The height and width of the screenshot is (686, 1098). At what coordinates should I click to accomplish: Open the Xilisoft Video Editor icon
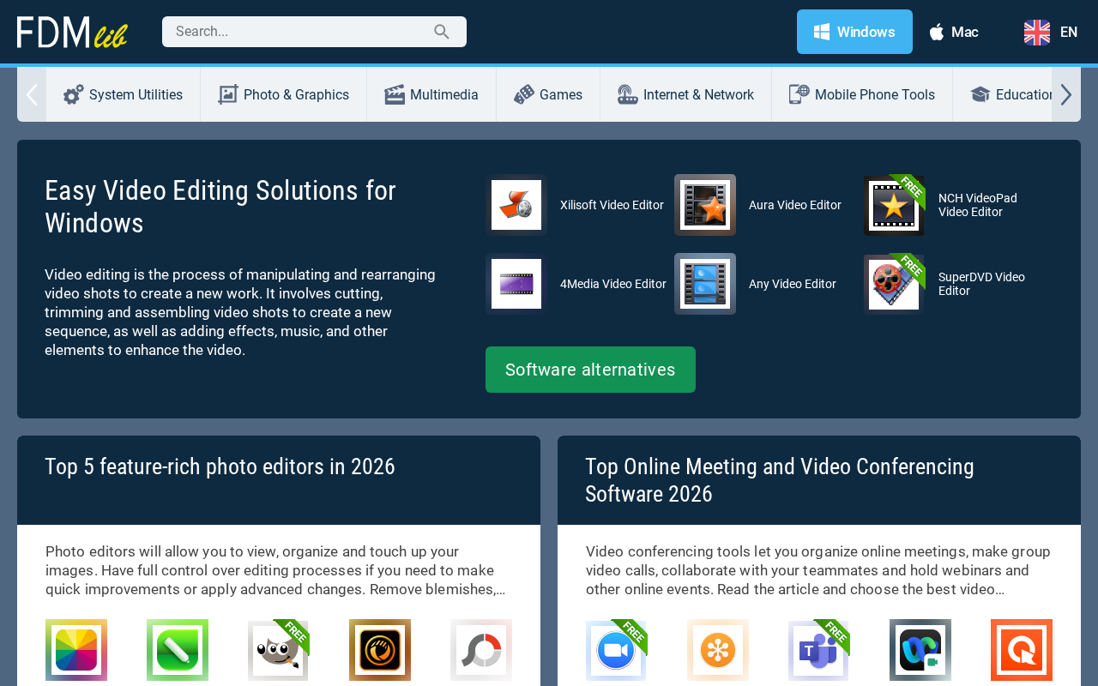(x=516, y=205)
